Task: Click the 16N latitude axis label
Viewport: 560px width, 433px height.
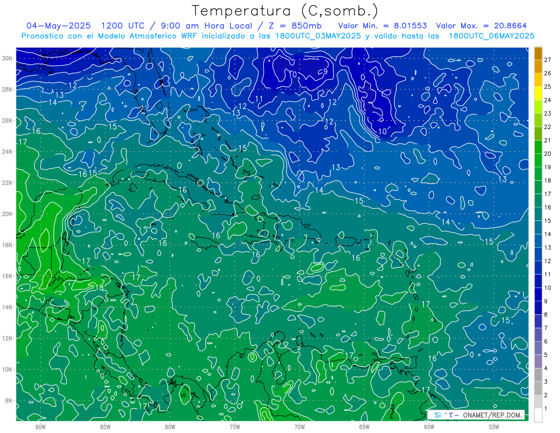Action: (x=7, y=276)
